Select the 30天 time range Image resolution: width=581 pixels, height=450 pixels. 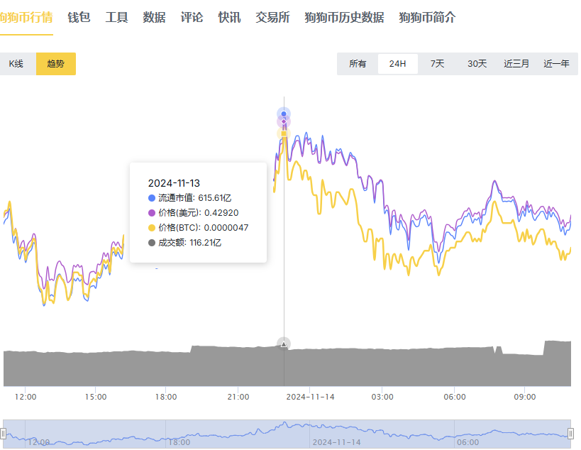click(x=476, y=63)
